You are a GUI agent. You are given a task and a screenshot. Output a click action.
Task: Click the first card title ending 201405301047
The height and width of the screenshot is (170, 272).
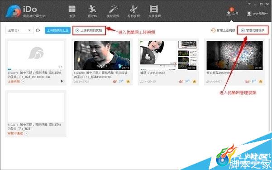[x=34, y=75]
